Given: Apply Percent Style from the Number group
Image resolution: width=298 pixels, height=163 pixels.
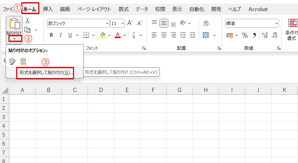Looking at the screenshot, I should (244, 35).
